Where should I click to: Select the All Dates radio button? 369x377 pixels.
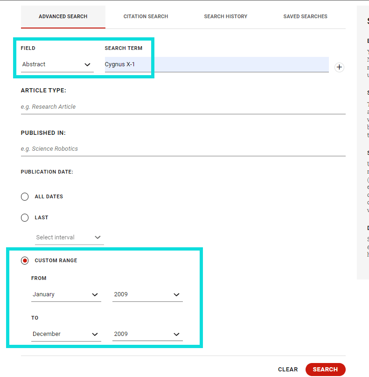pyautogui.click(x=25, y=196)
